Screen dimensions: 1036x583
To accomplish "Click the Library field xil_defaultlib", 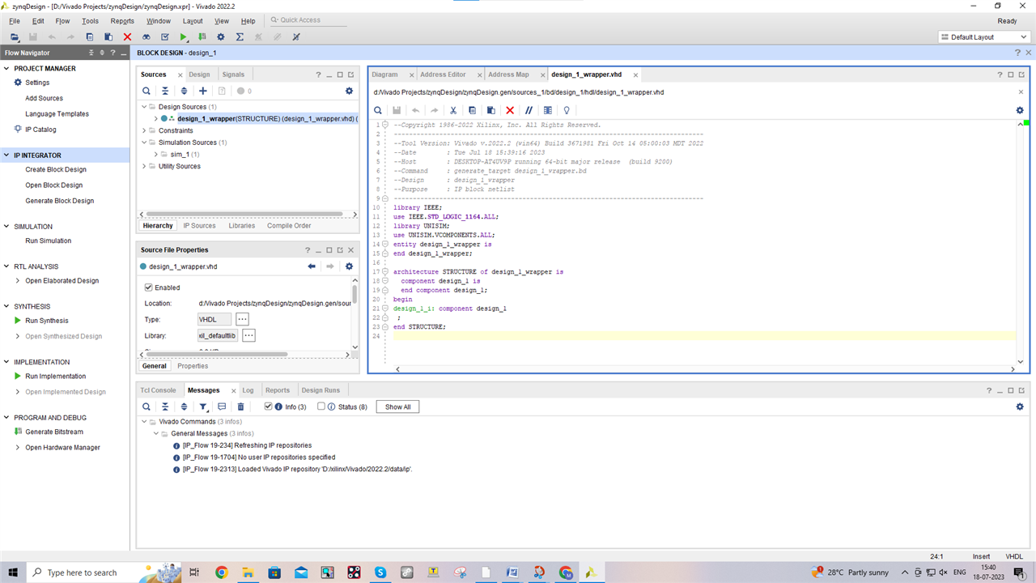I will 217,335.
